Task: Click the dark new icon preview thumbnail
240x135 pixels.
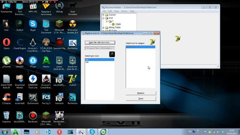Action: [x=112, y=54]
